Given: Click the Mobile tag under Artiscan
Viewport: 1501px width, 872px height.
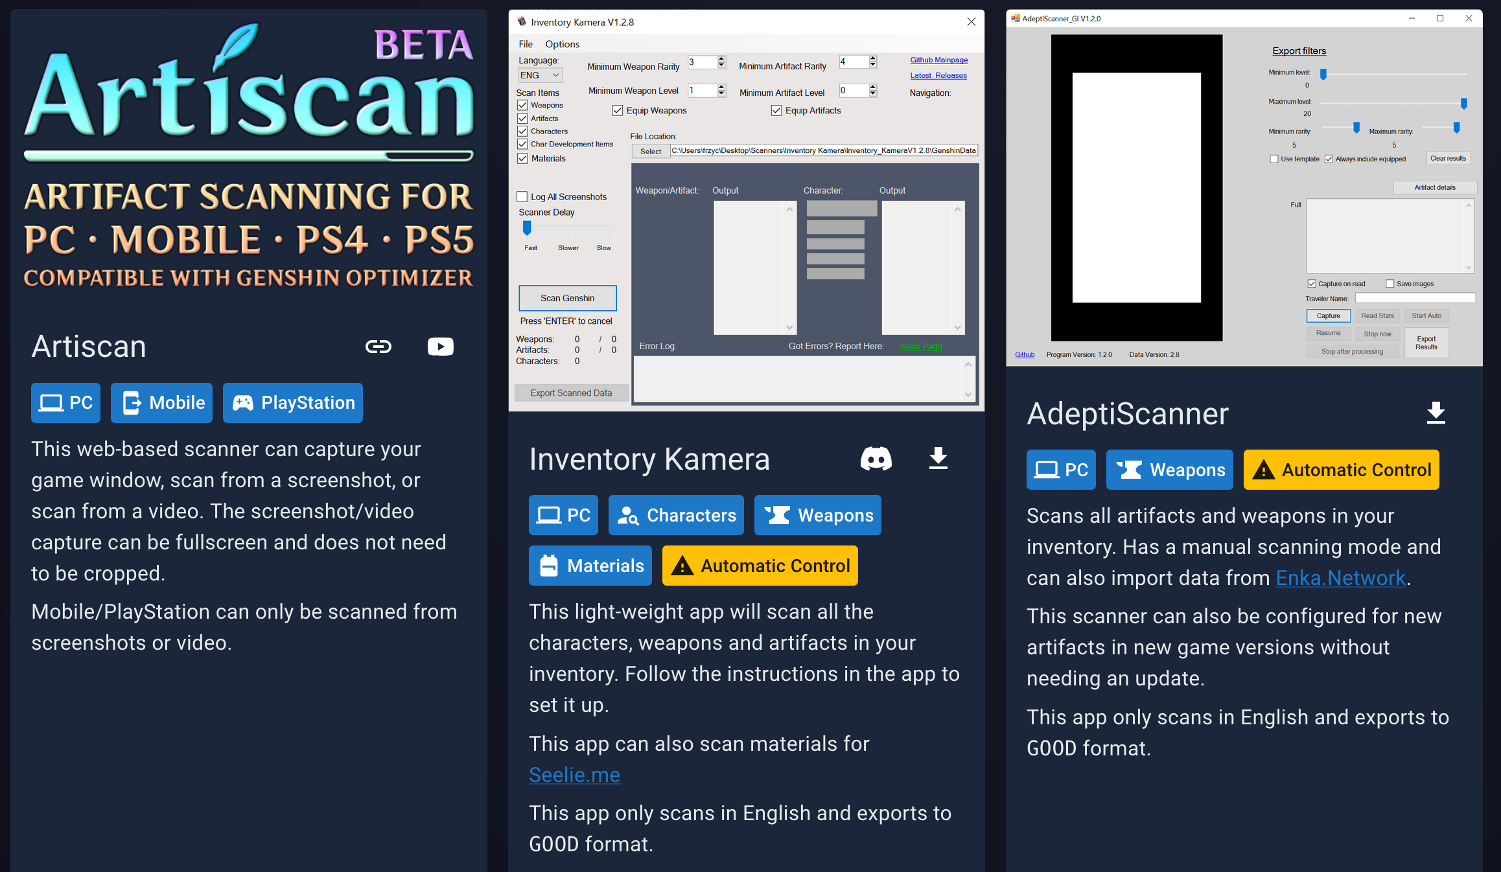Looking at the screenshot, I should [162, 403].
